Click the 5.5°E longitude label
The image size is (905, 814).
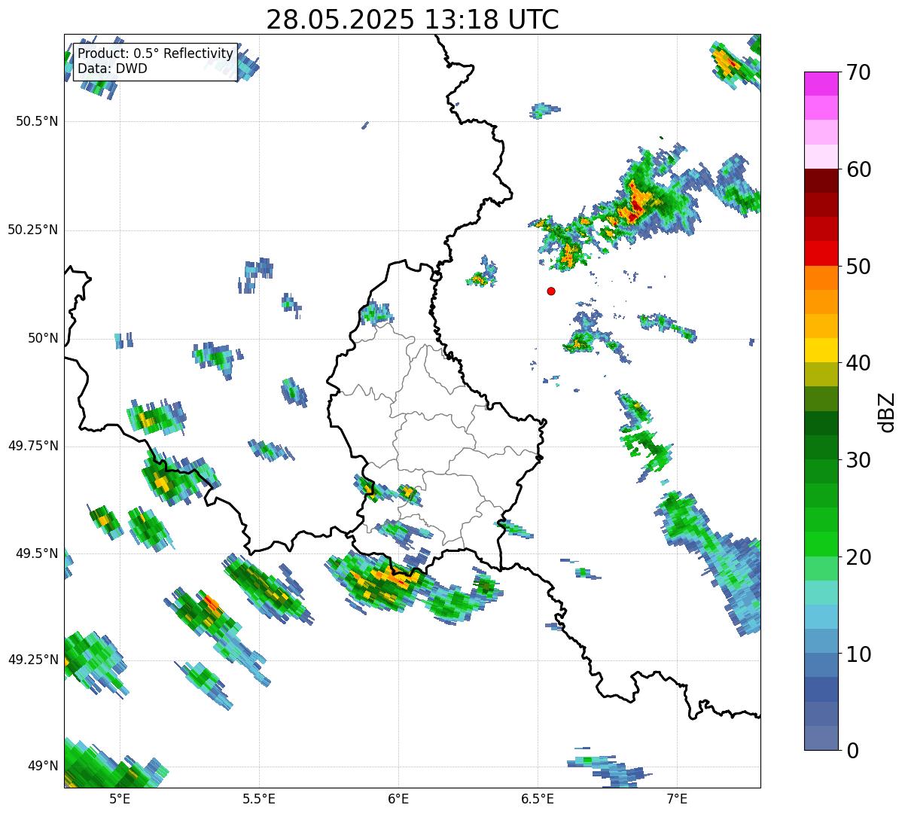(x=259, y=799)
